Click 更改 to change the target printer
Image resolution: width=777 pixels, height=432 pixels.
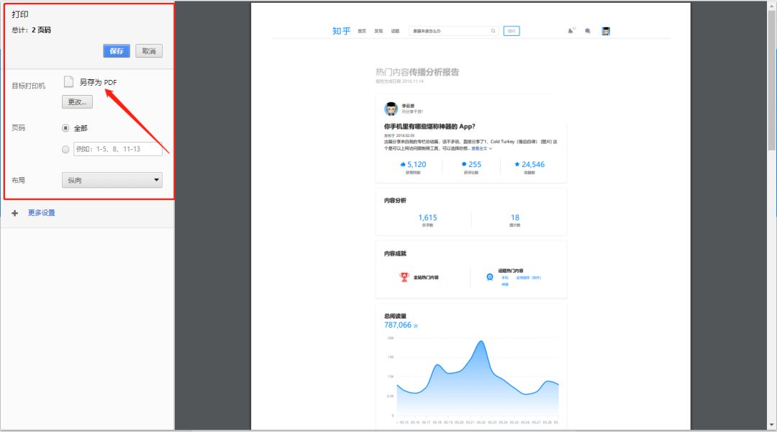(77, 102)
